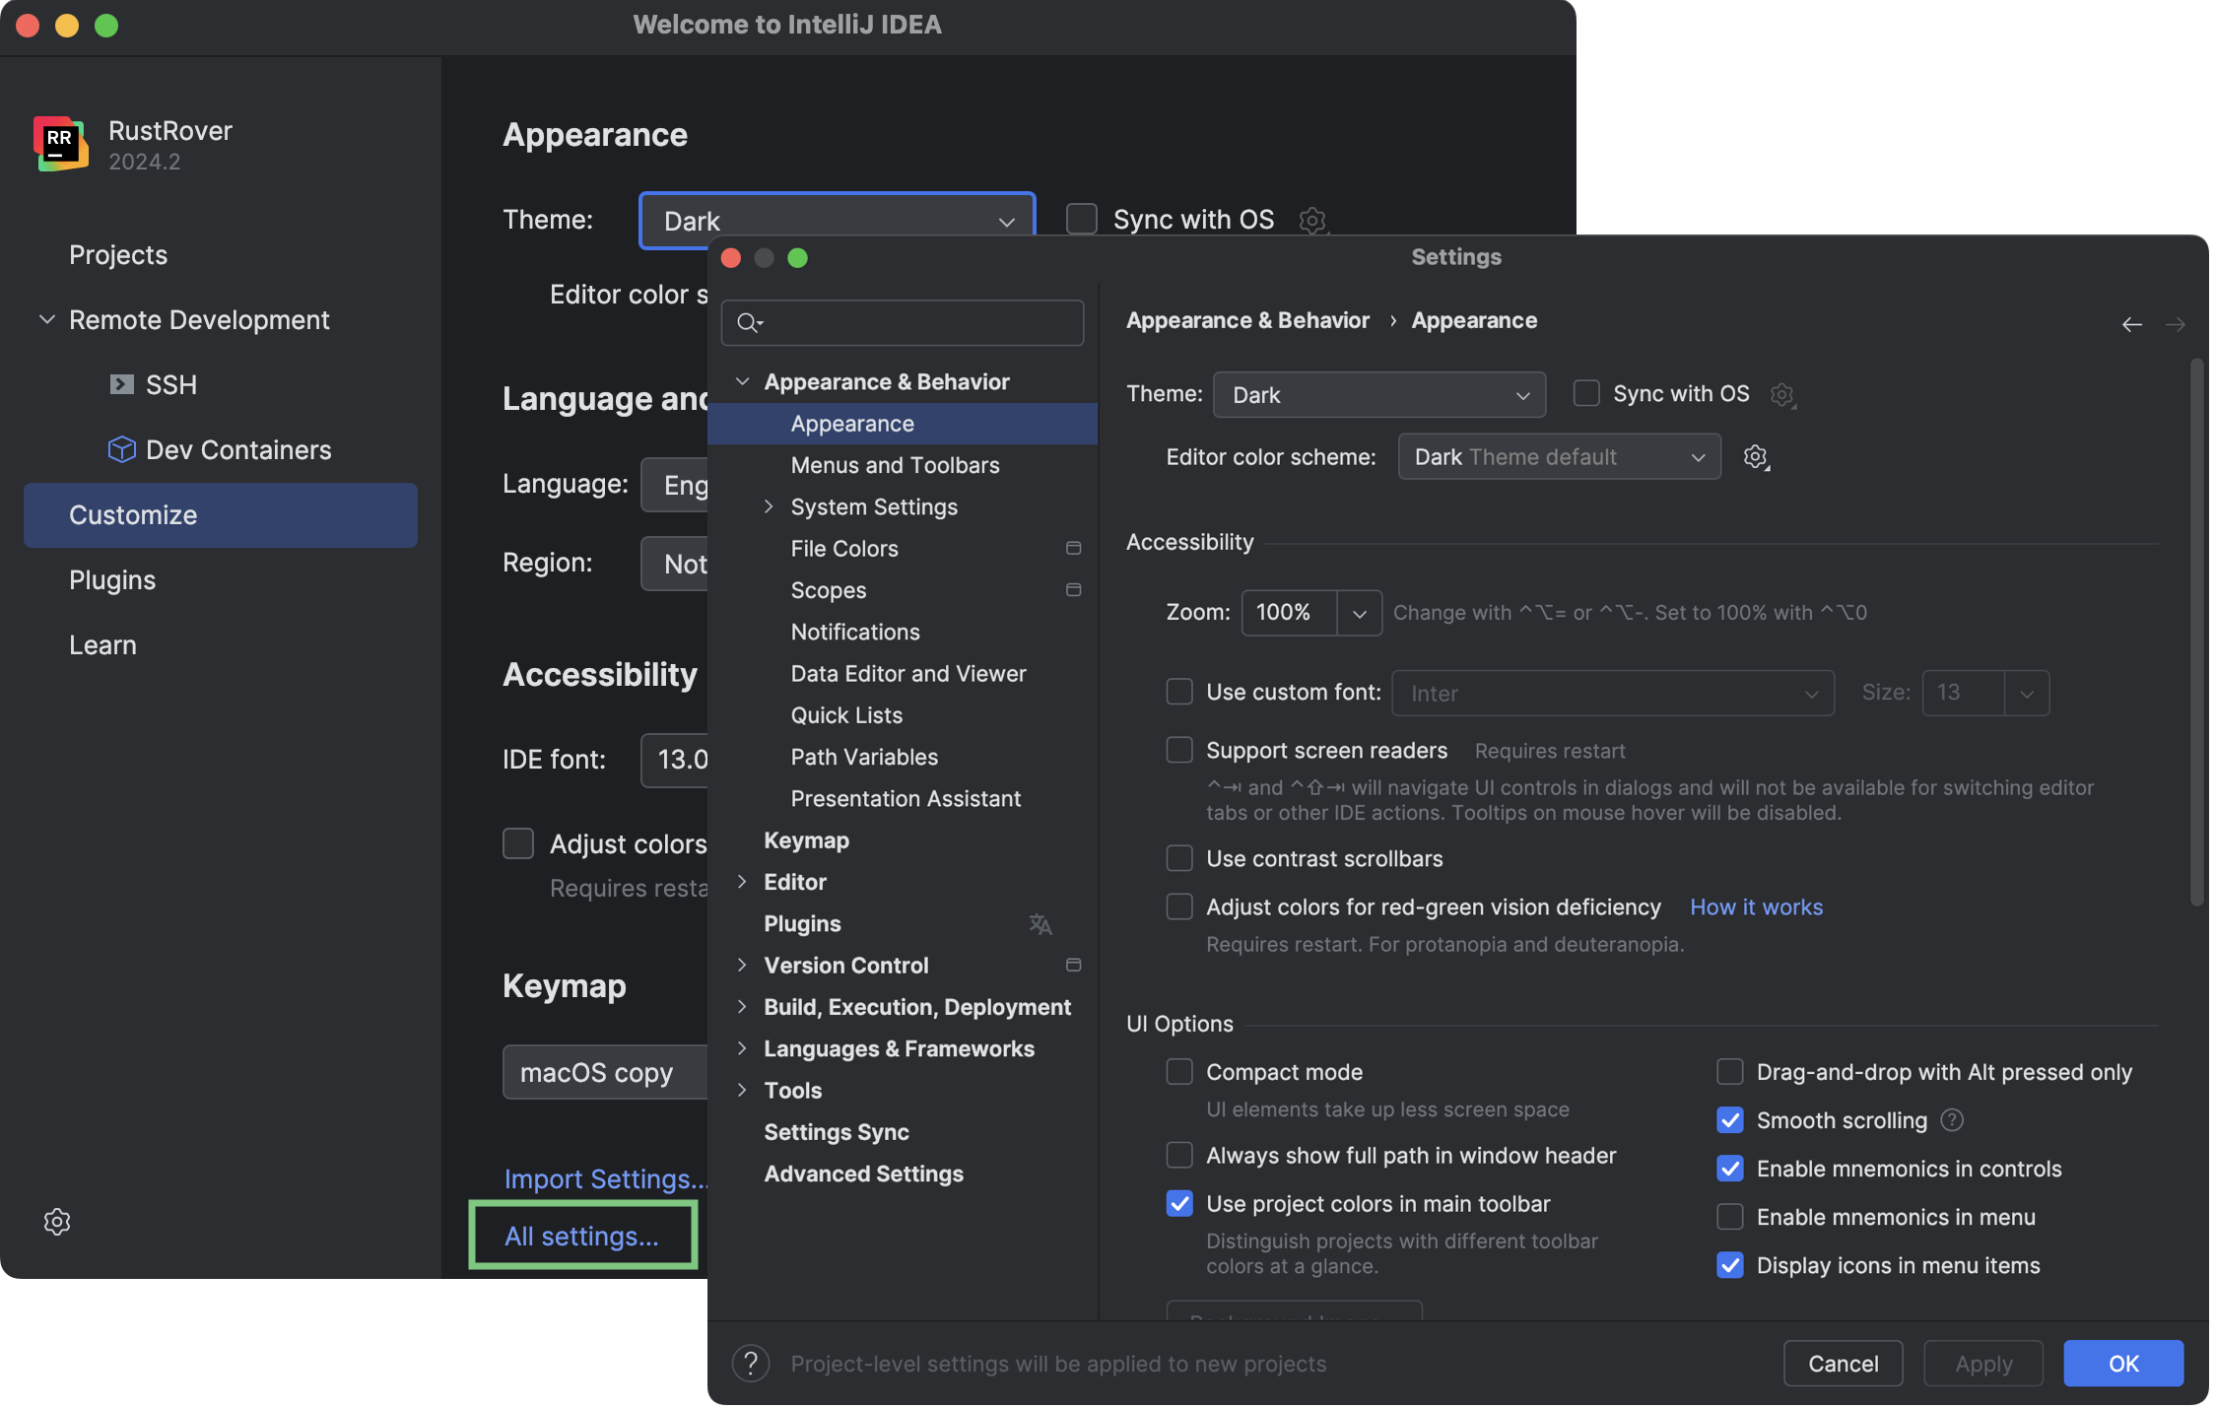The image size is (2215, 1409).
Task: Click the back navigation arrow in Settings
Action: [x=2131, y=324]
